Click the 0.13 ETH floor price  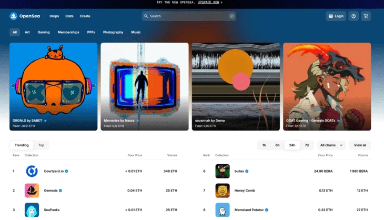(x=326, y=191)
